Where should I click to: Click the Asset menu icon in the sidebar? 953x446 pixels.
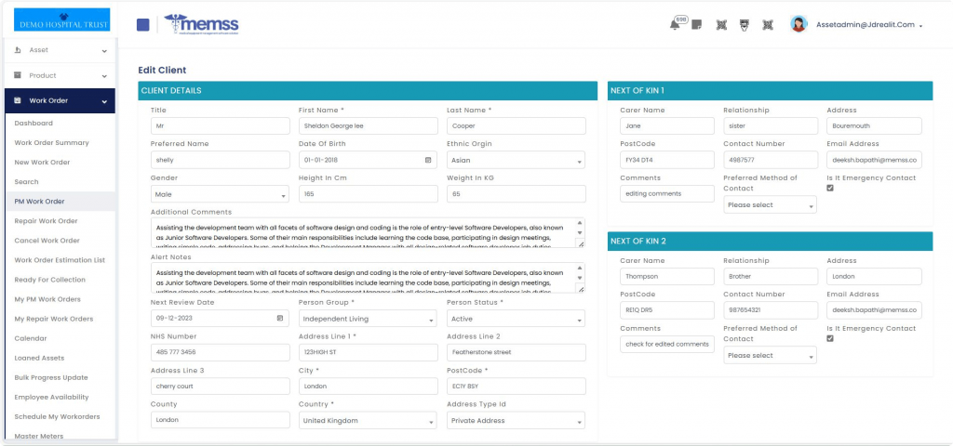(x=18, y=50)
